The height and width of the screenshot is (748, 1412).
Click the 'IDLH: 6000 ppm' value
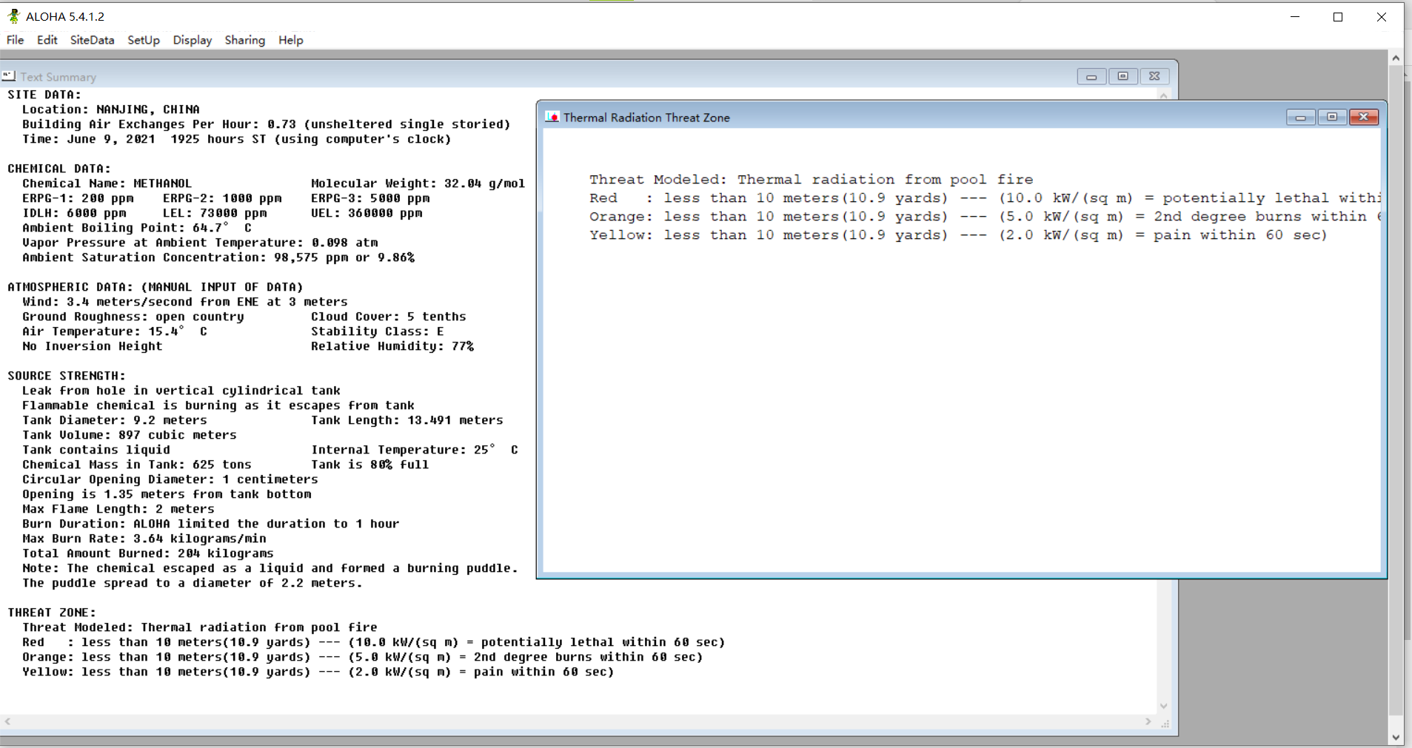[74, 213]
